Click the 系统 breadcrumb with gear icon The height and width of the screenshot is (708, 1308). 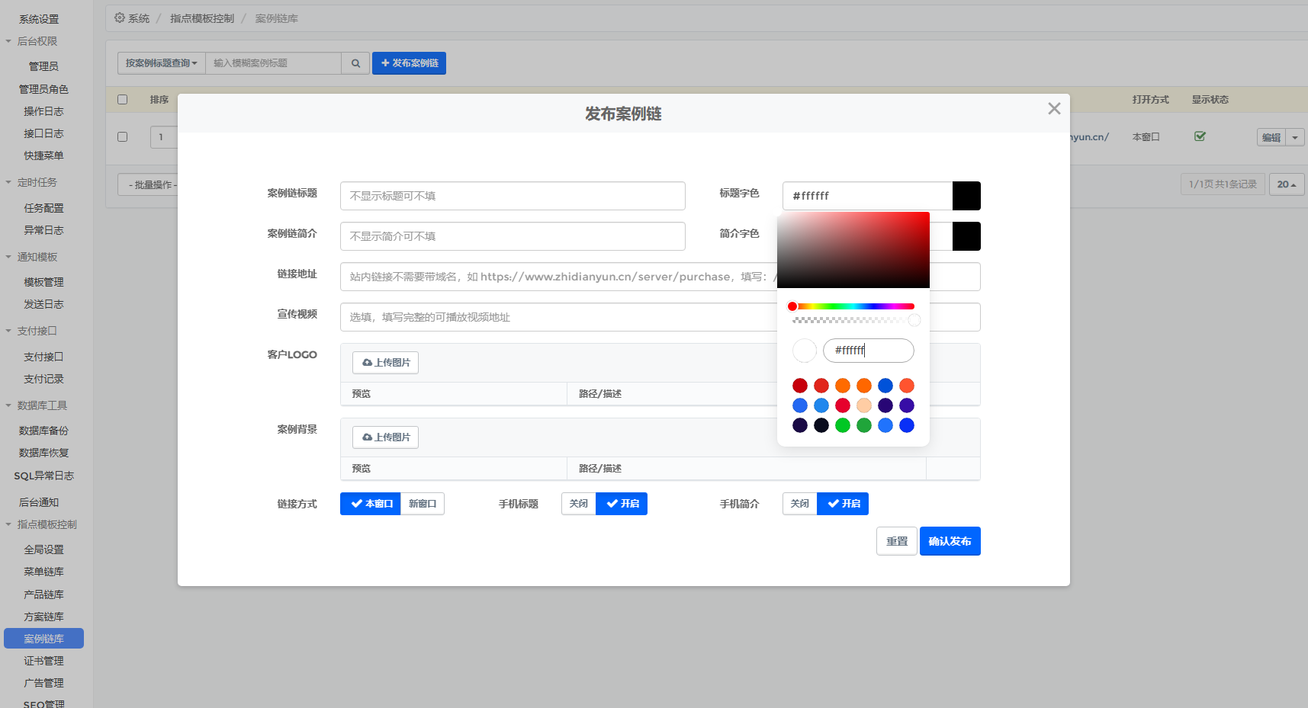click(x=132, y=18)
